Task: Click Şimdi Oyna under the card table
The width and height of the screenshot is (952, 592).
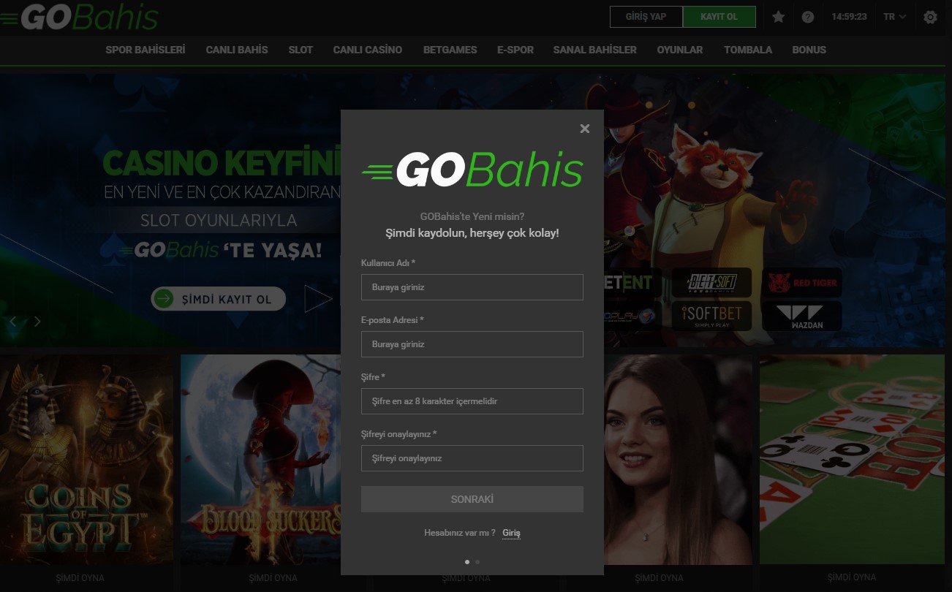Action: coord(852,578)
